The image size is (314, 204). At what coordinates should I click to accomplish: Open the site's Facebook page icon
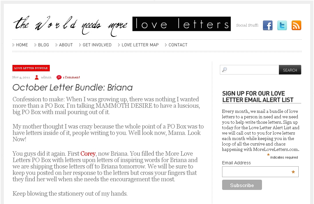pos(267,25)
